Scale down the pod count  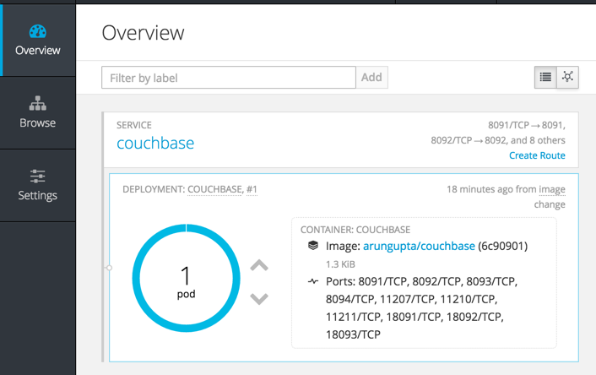[259, 298]
